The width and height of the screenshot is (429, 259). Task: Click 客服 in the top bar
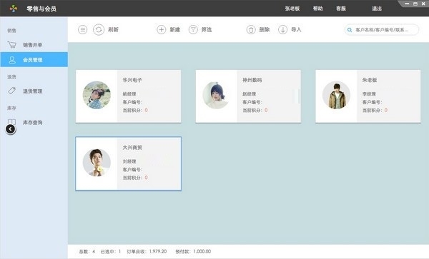tap(341, 9)
